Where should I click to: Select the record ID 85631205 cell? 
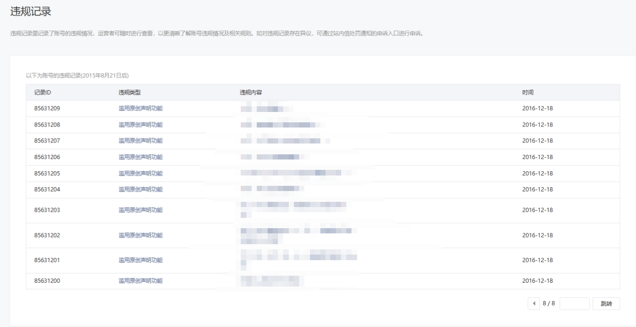[x=47, y=174]
